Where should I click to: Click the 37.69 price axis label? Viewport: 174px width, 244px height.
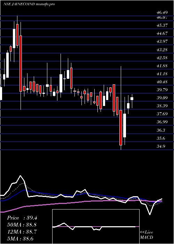(x=162, y=114)
